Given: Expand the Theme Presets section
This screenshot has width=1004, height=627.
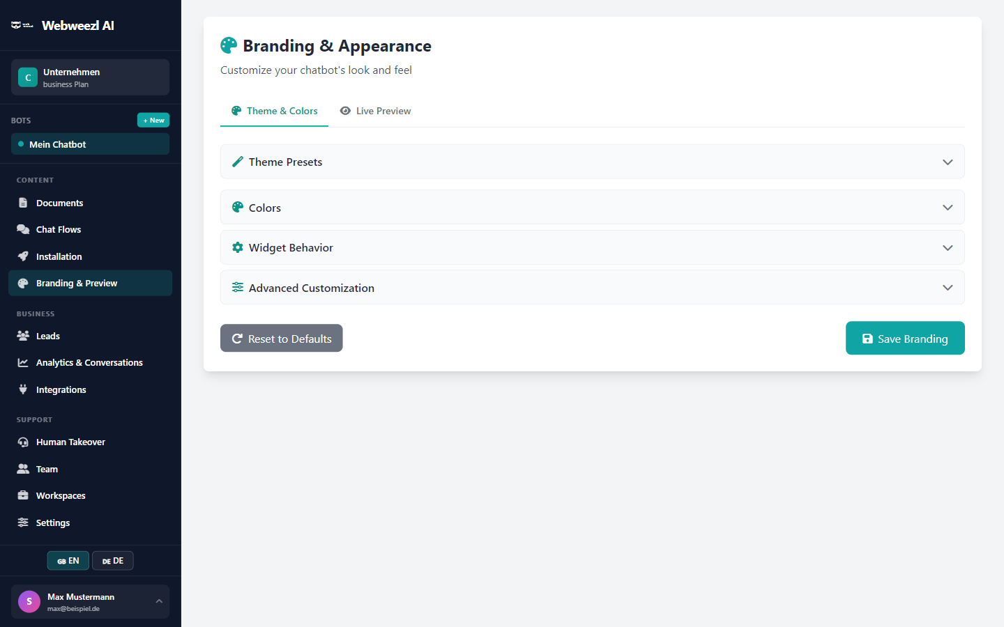Looking at the screenshot, I should tap(592, 162).
